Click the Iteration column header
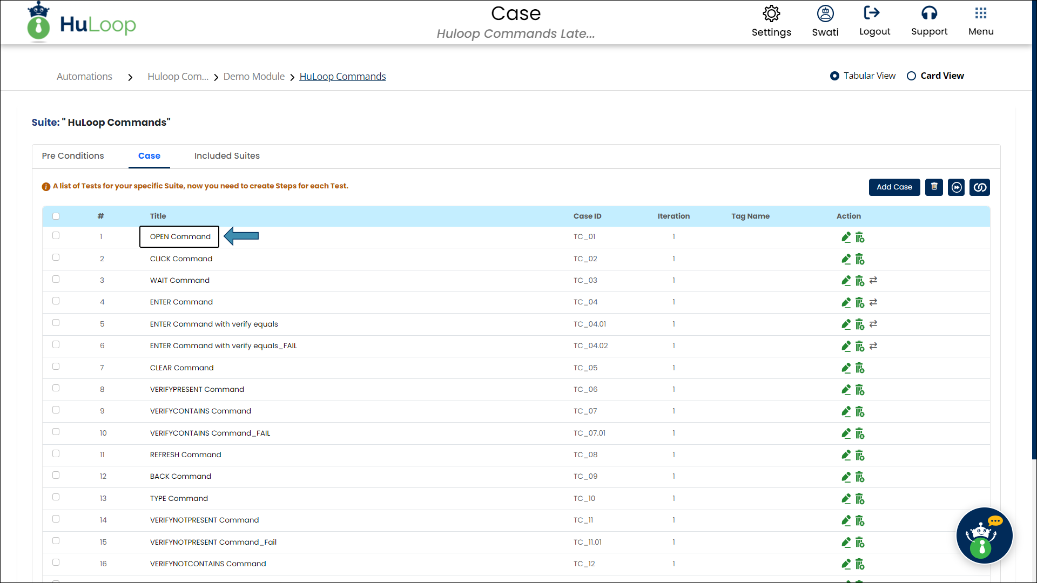This screenshot has height=583, width=1037. pos(674,216)
